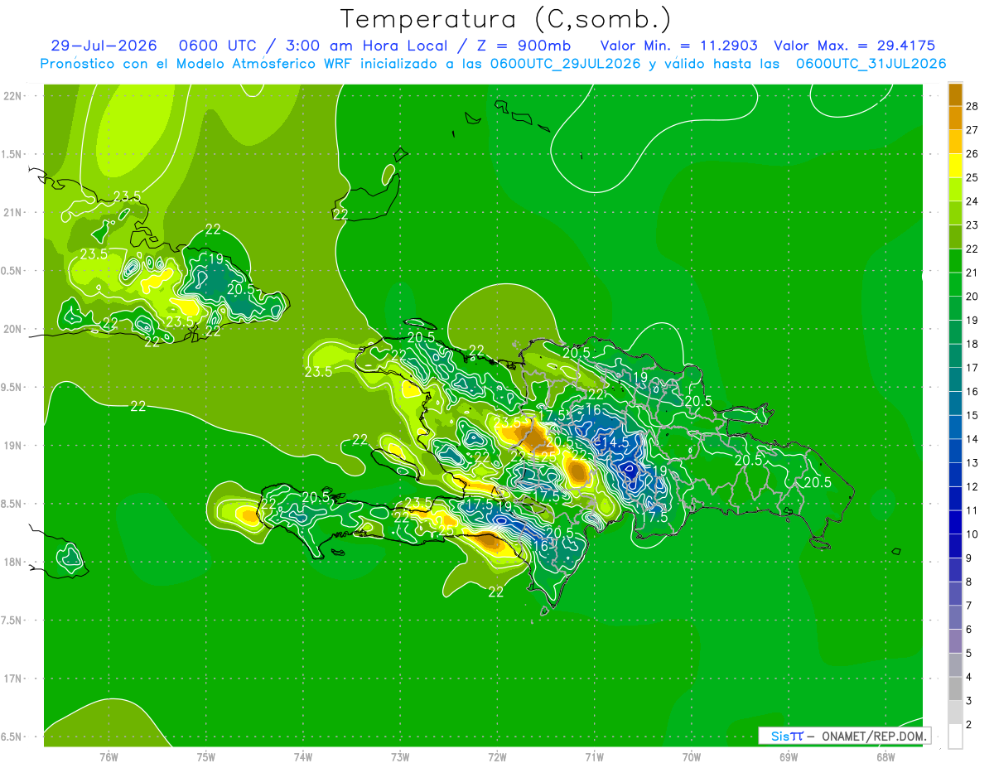Select the "Valor Min. = 11.2903" text

coord(679,46)
